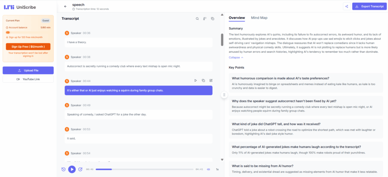Copy the full transcript using the header copy icon
Image resolution: width=388 pixels, height=177 pixels.
tap(213, 18)
